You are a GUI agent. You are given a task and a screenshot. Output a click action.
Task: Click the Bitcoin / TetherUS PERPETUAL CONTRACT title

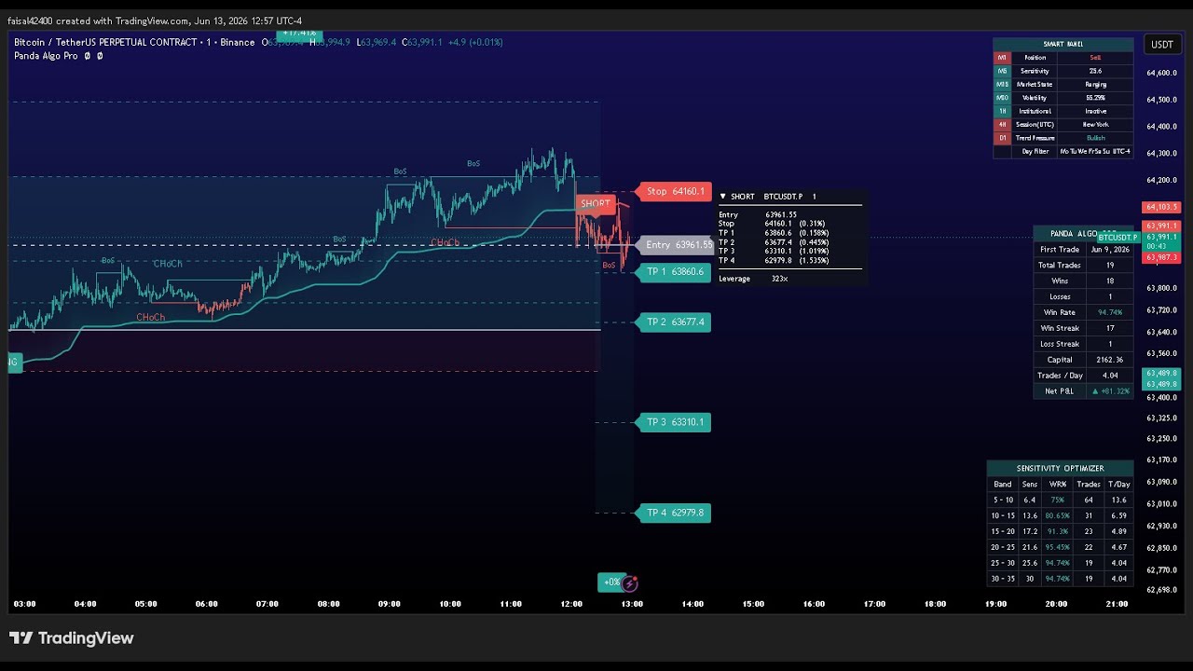(105, 42)
